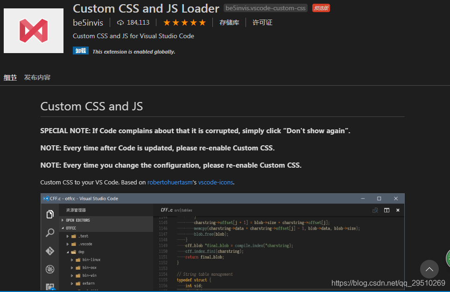Follow the robertohuertasm link

pos(170,183)
